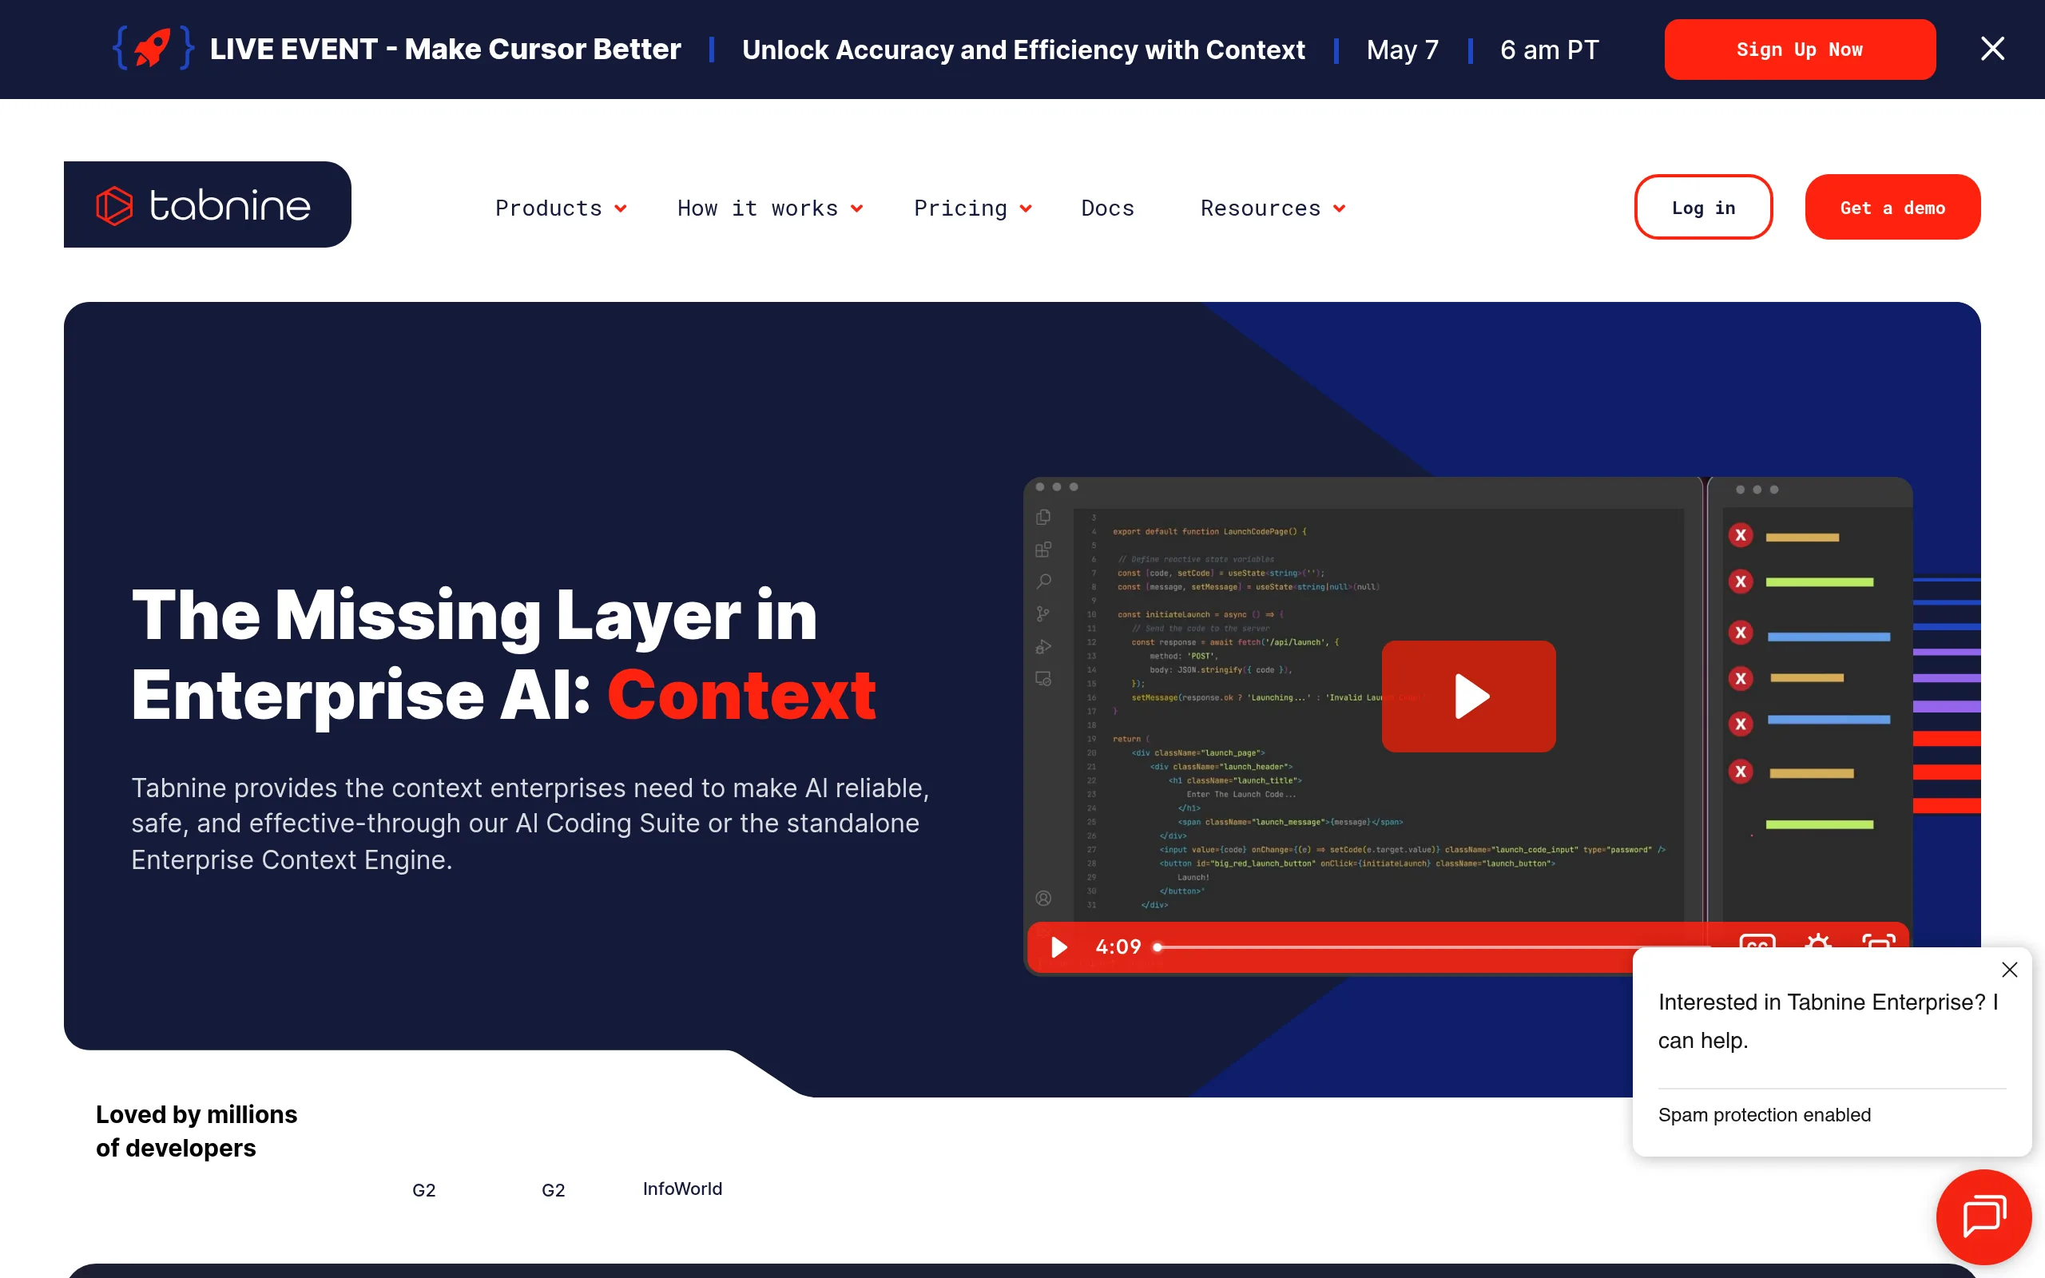Screen dimensions: 2045x1278
Task: Open video settings gear
Action: click(1817, 942)
